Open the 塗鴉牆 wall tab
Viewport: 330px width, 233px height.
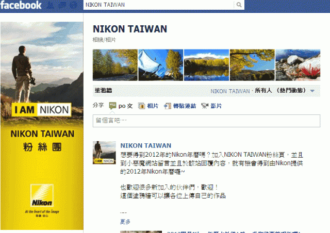103,91
